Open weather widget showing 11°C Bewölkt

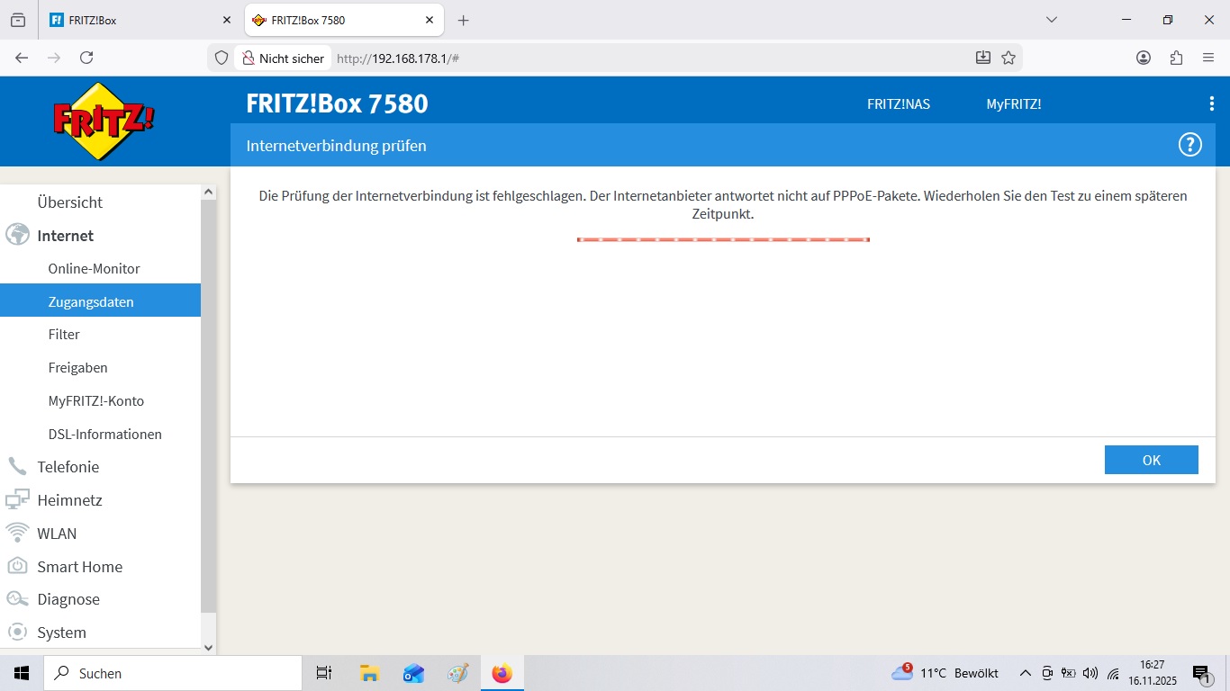coord(945,673)
